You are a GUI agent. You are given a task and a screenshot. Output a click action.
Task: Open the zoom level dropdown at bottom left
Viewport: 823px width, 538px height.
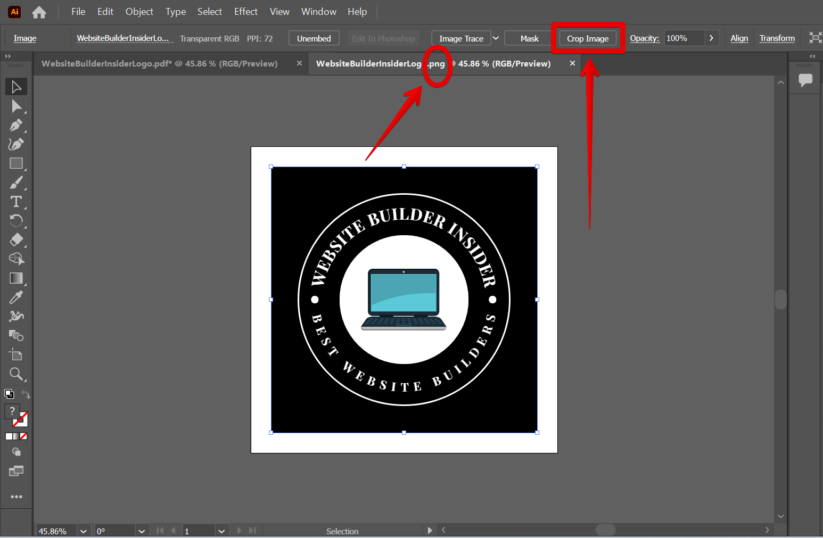(83, 531)
